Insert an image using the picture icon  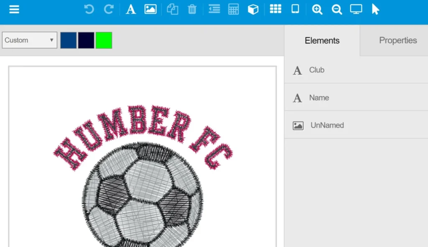click(x=150, y=9)
